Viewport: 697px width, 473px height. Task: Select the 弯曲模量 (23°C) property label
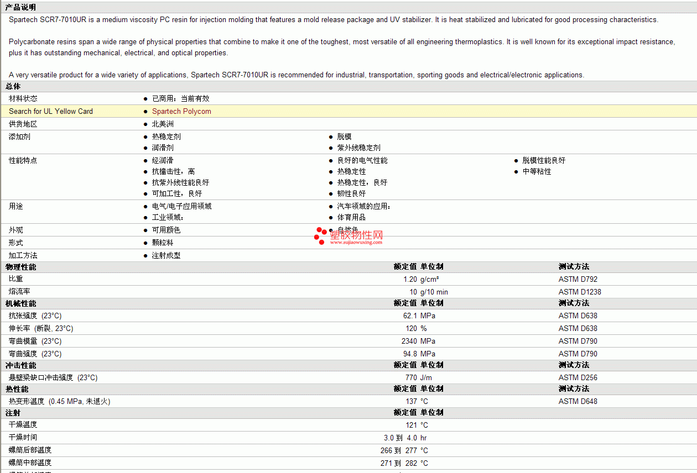(35, 341)
